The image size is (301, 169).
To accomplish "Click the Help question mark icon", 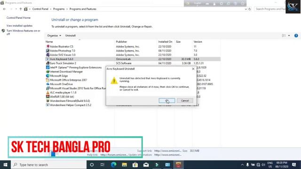I will pos(296,36).
